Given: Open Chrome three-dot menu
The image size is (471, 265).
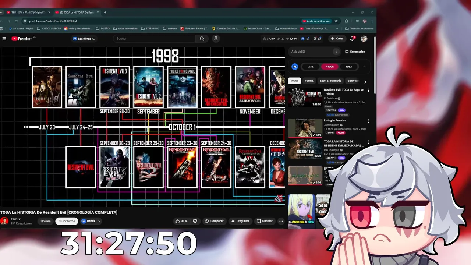Looking at the screenshot, I should (x=372, y=21).
